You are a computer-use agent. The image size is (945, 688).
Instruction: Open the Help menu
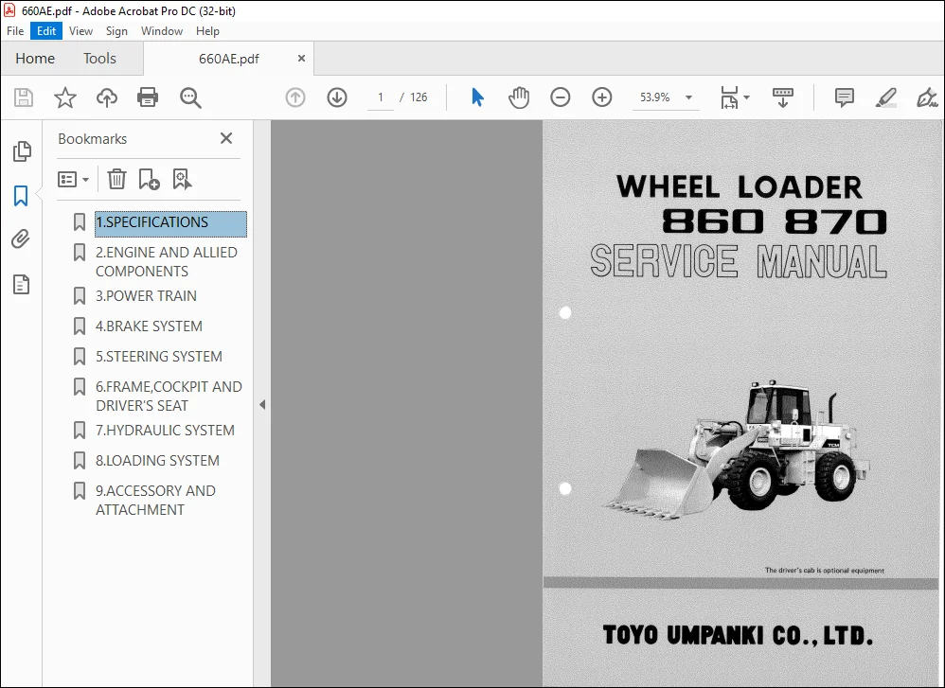(207, 31)
